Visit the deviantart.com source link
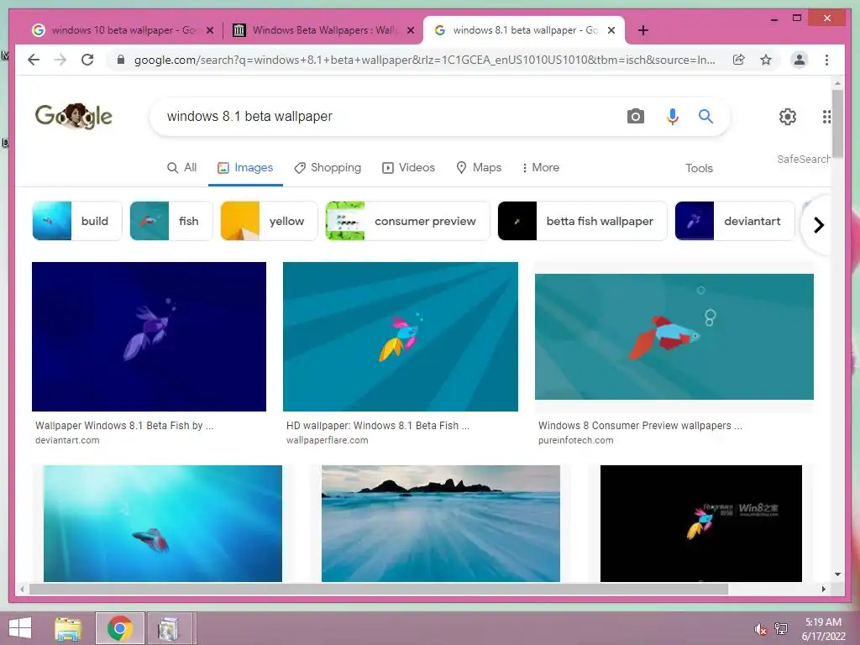This screenshot has height=645, width=860. tap(67, 440)
